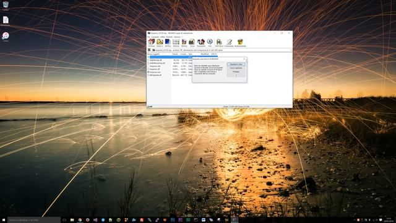Open the Comandi menu

pos(155,37)
